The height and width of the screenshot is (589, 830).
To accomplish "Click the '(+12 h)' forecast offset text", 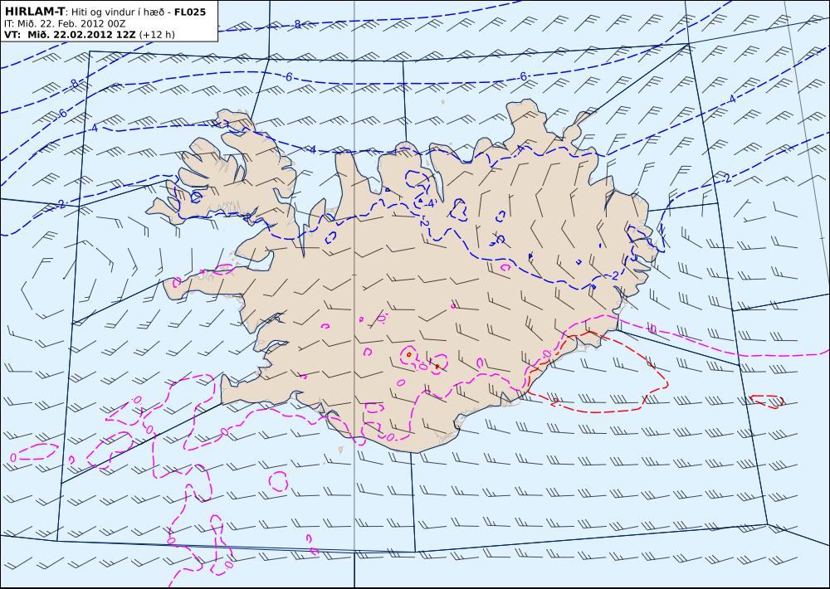I will coord(157,35).
